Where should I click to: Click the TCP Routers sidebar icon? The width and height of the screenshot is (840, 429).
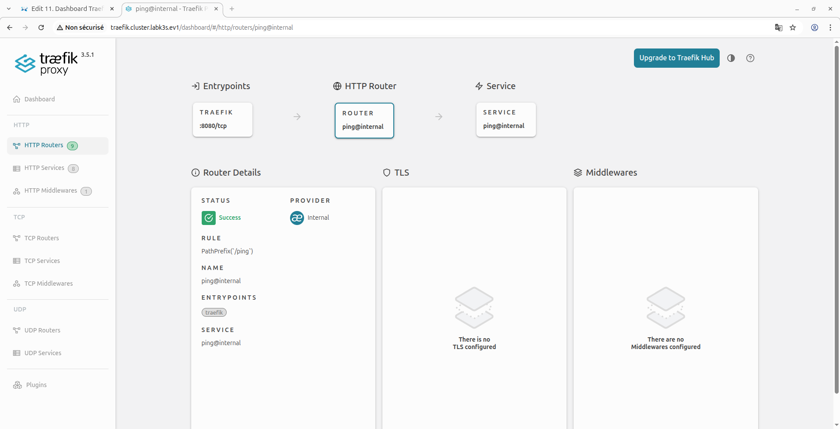(17, 238)
